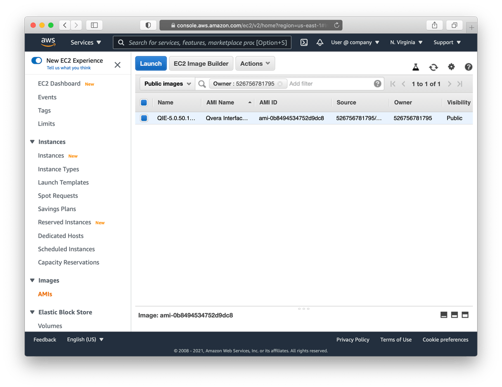Collapse the Elastic Block Store section

coord(32,312)
